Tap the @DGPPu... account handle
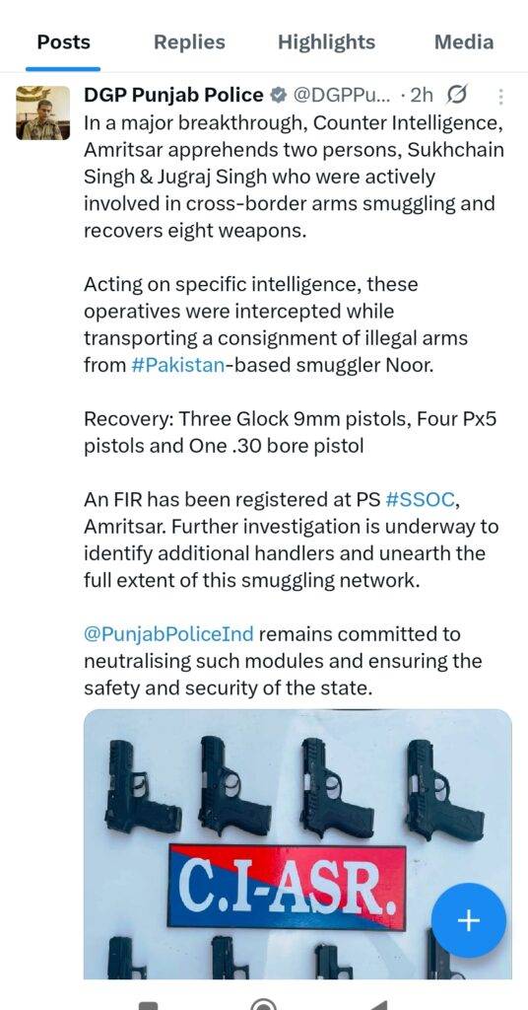This screenshot has height=1010, width=528. [x=342, y=96]
